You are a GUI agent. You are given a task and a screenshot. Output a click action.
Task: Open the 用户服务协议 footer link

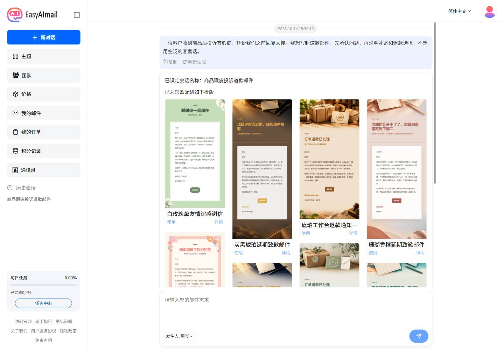43,331
